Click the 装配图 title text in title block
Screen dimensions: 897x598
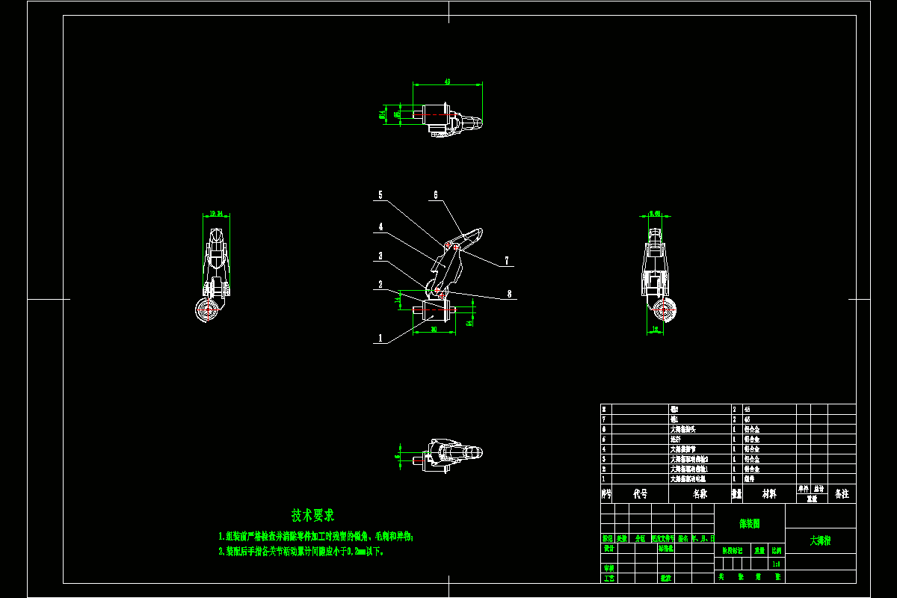[750, 524]
